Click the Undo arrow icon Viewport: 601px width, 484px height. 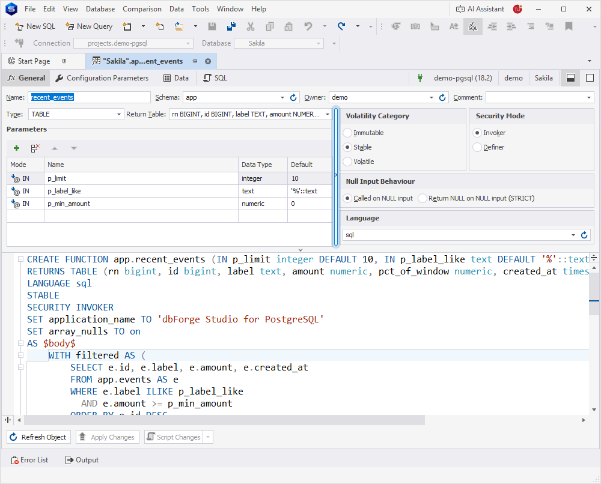308,26
